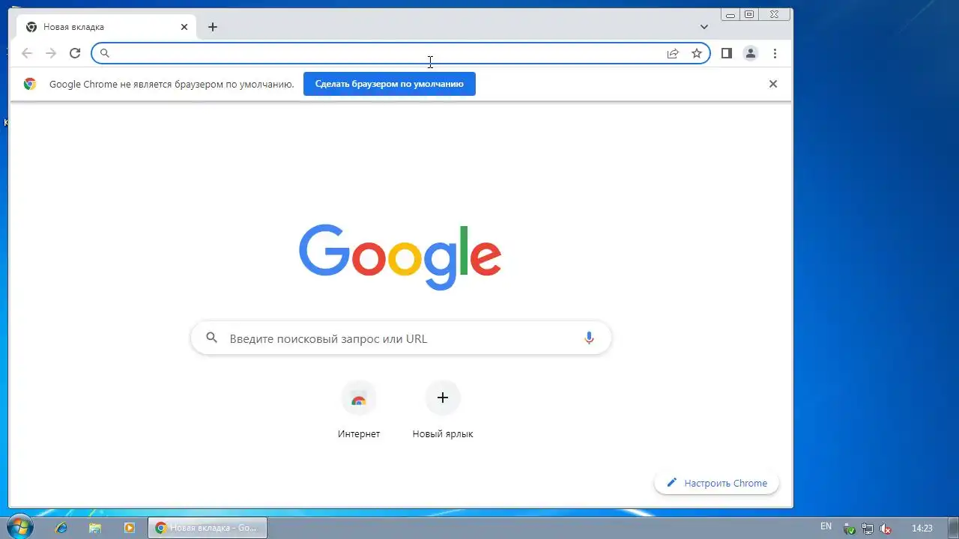Start voice search with the microphone icon
The image size is (959, 539).
pyautogui.click(x=589, y=338)
